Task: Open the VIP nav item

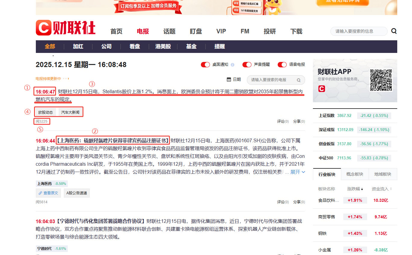Action: tap(221, 31)
